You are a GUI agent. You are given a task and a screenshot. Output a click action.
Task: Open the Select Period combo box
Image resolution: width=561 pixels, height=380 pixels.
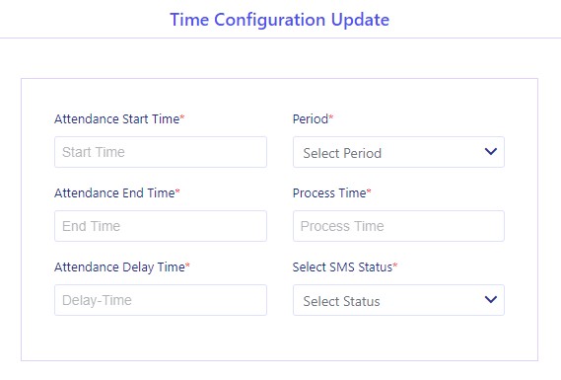tap(398, 152)
